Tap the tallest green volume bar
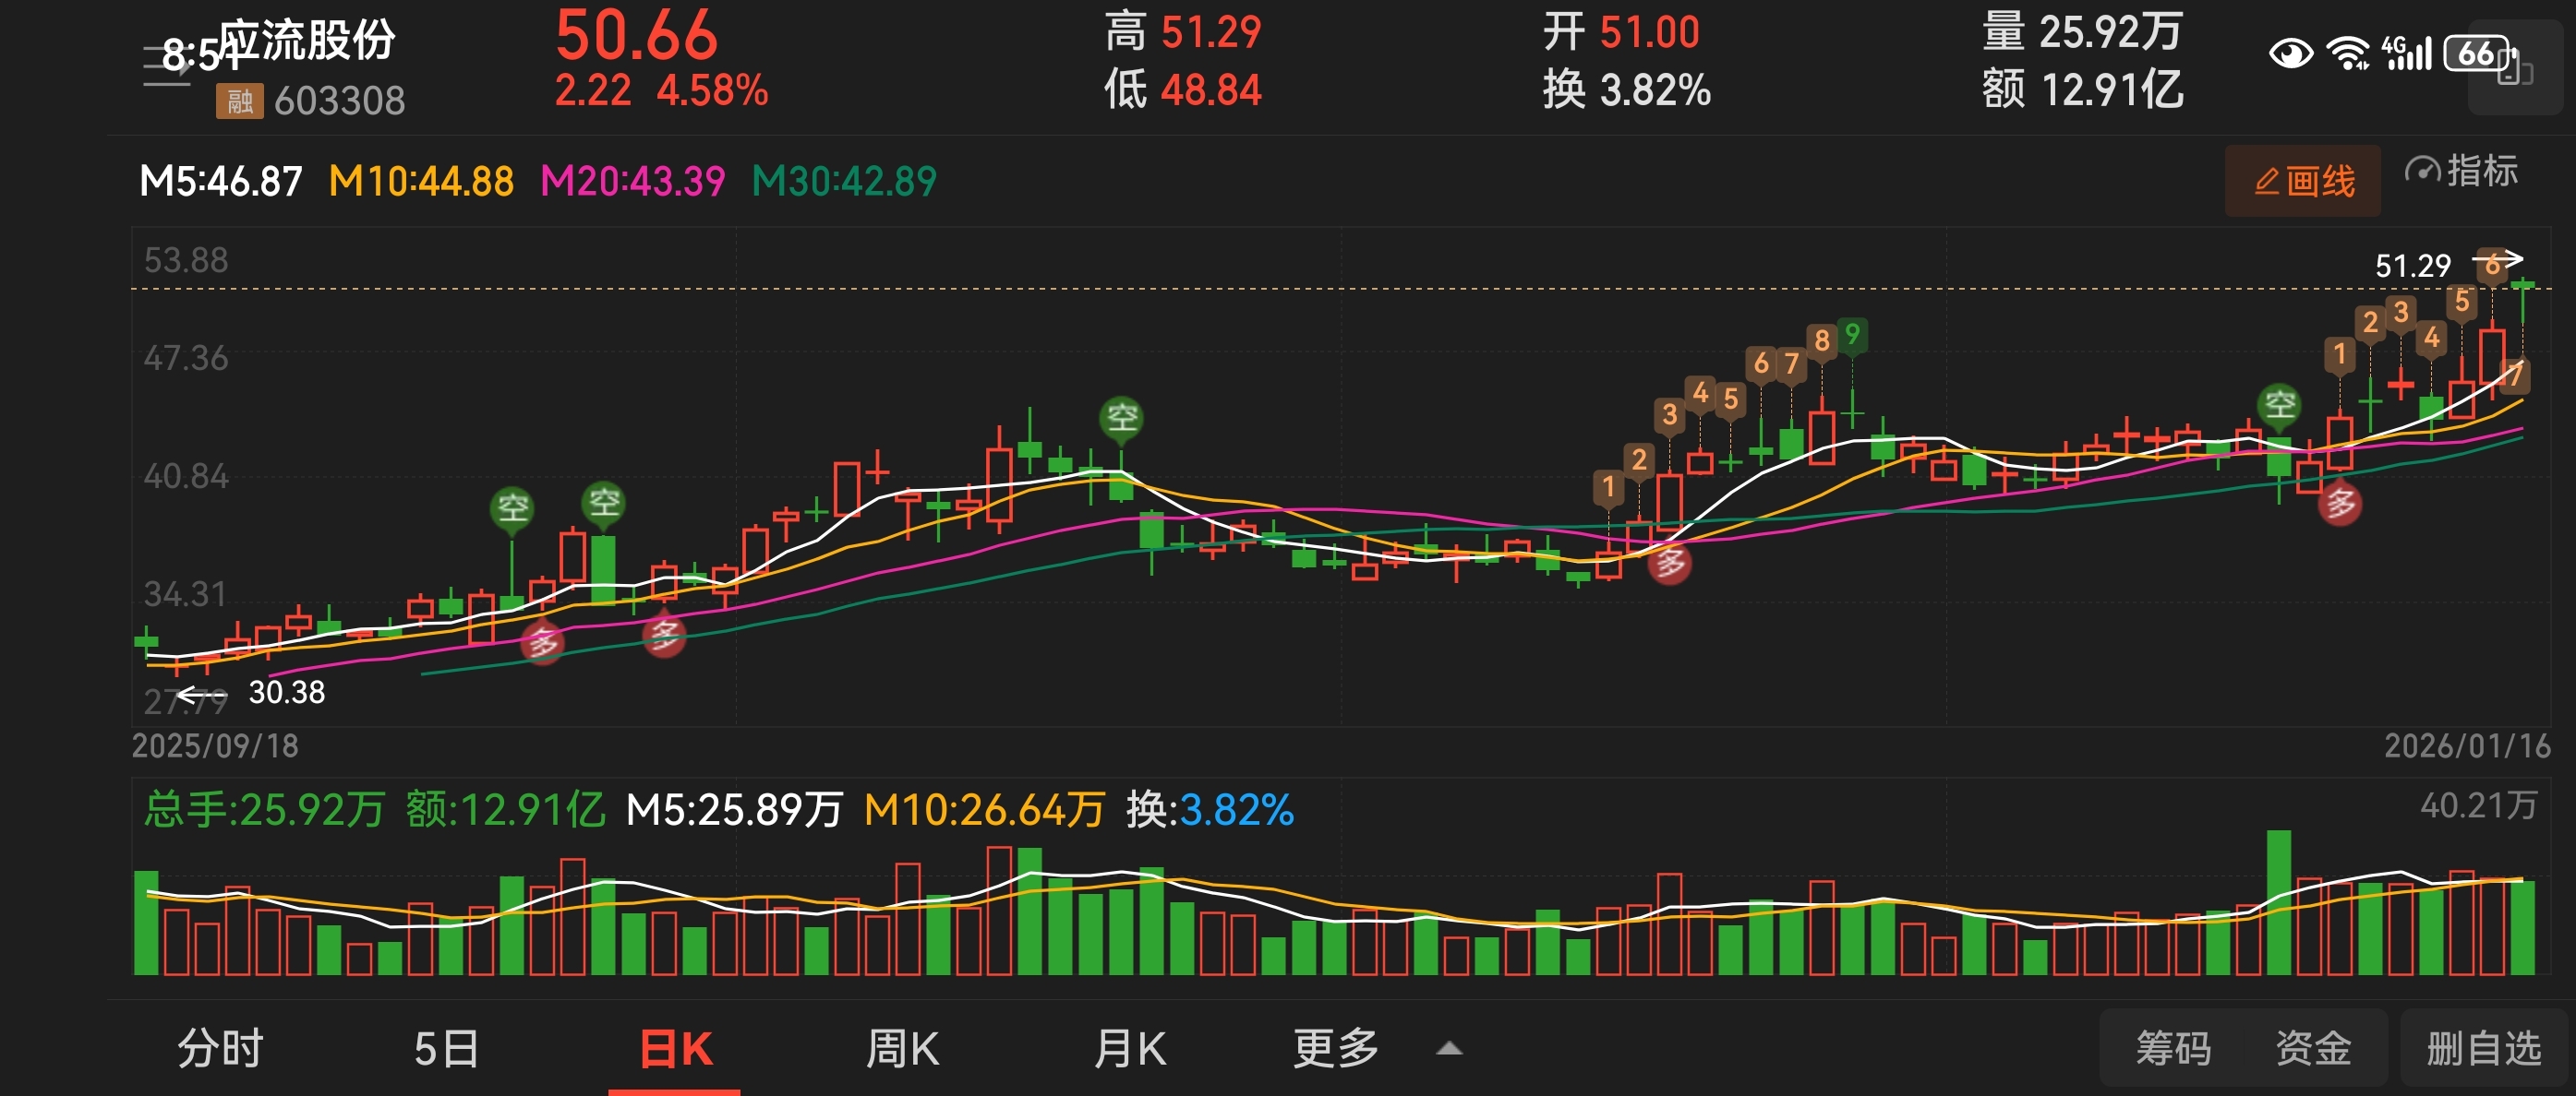Screen dimensions: 2576x1096 click(2278, 902)
